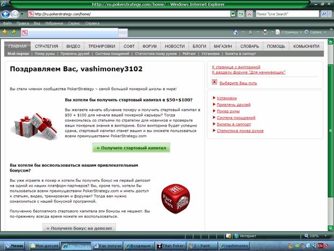The height and width of the screenshot is (251, 334).
Task: Open the ФОРУМ site tab
Action: tap(149, 46)
